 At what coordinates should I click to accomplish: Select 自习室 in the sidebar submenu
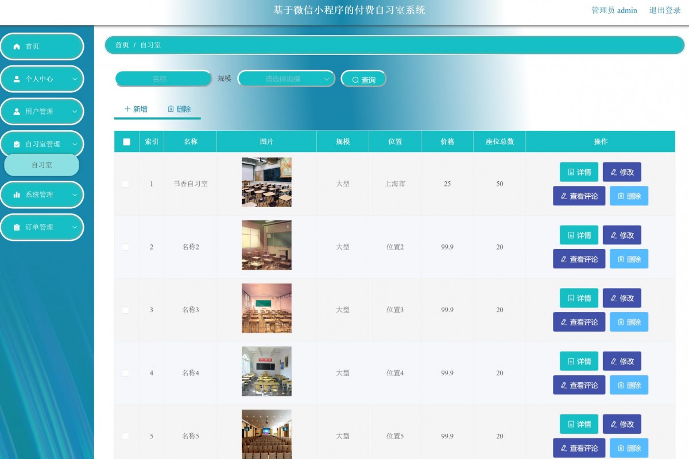[x=41, y=165]
